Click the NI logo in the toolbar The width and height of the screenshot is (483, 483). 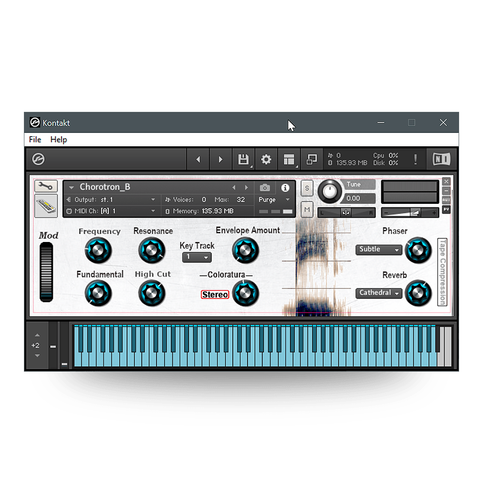point(441,159)
